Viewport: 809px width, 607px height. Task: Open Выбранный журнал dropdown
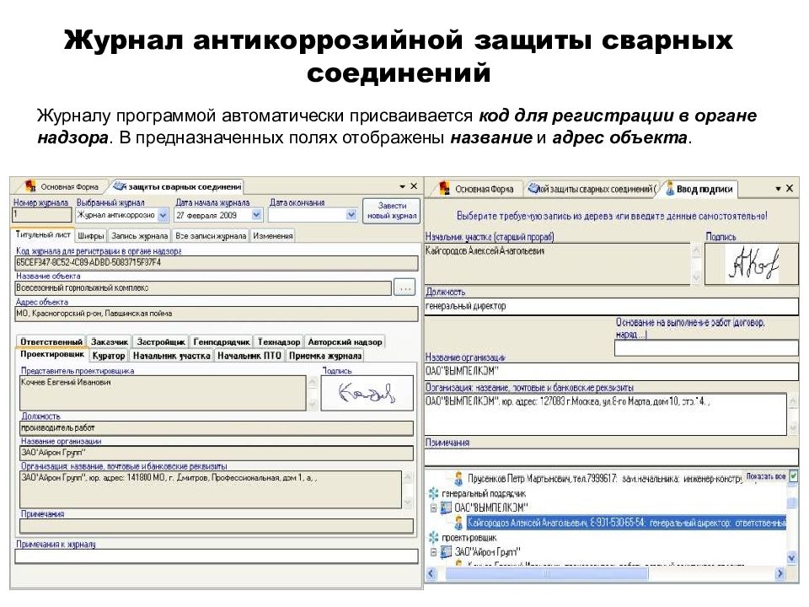[x=163, y=215]
